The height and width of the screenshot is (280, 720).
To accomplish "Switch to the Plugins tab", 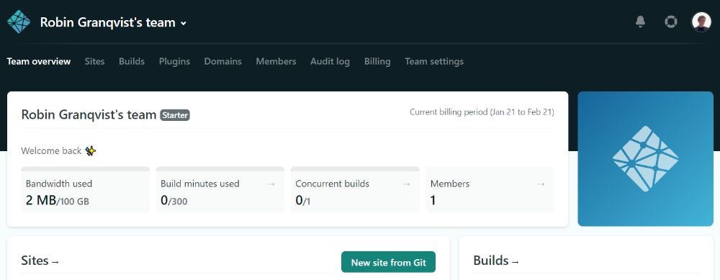I will [174, 61].
